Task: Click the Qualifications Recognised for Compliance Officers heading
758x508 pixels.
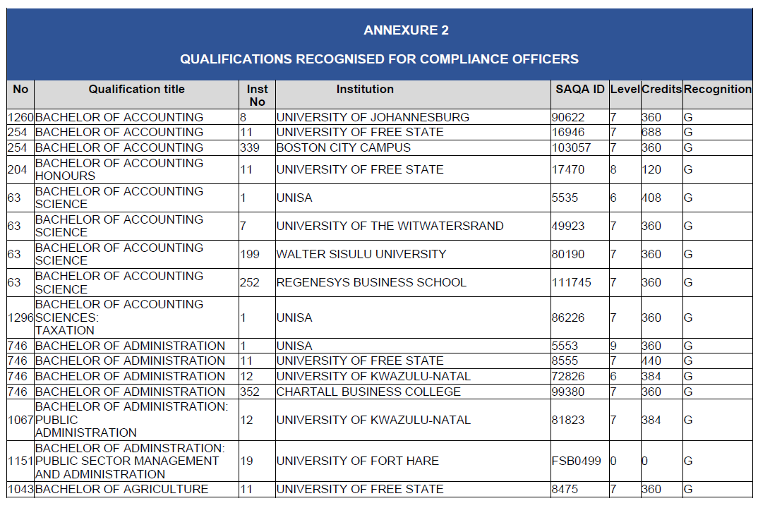Action: [x=379, y=59]
